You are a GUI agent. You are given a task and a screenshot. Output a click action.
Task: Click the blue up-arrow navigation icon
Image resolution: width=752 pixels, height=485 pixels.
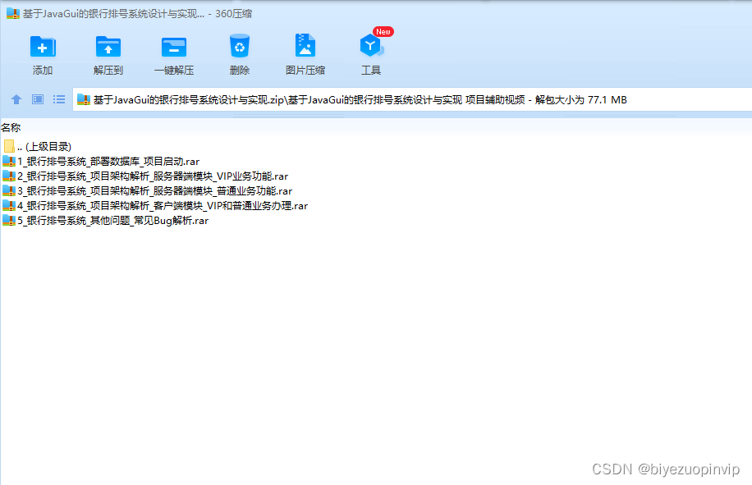[x=16, y=99]
